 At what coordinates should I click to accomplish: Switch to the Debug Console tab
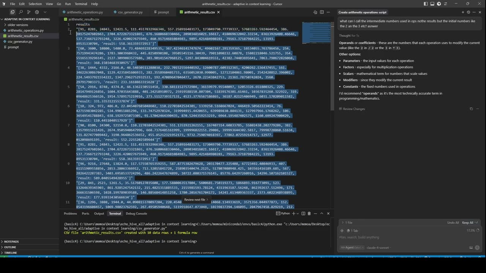pos(136,213)
